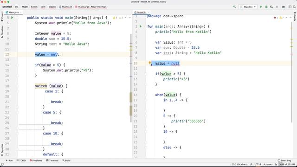This screenshot has height=167, width=297.
Task: Click run gutter arrow beside Java main method
Action: tap(13, 18)
